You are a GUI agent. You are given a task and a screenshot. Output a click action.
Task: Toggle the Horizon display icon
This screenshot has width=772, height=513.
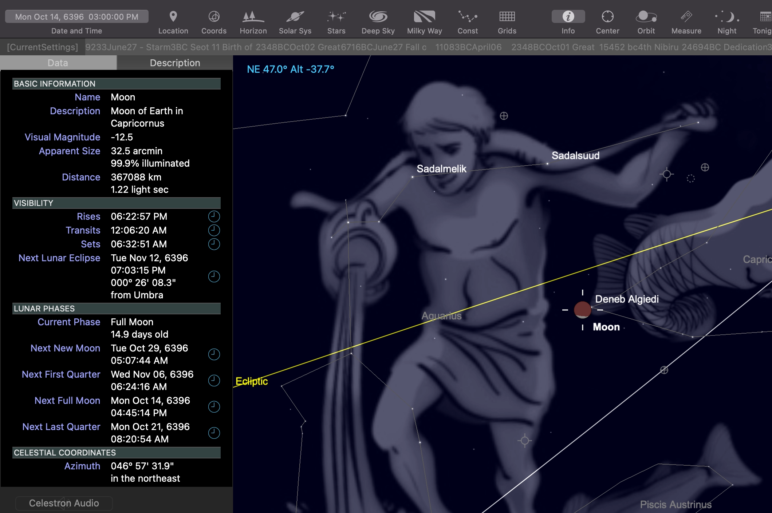[253, 17]
